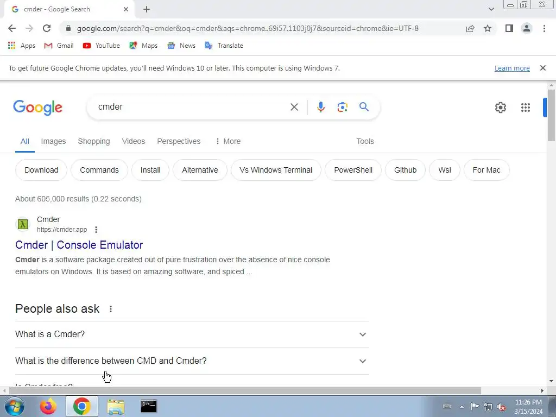Viewport: 556px width, 417px height.
Task: Click the vertical page scrollbar thumb
Action: click(551, 115)
